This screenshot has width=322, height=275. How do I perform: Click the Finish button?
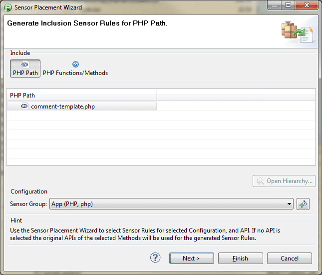point(240,258)
